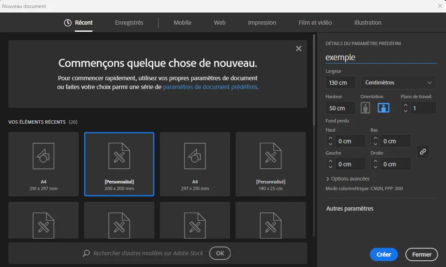Increase Haut bleed value
Viewport: 446px width, 267px height.
tap(330, 138)
